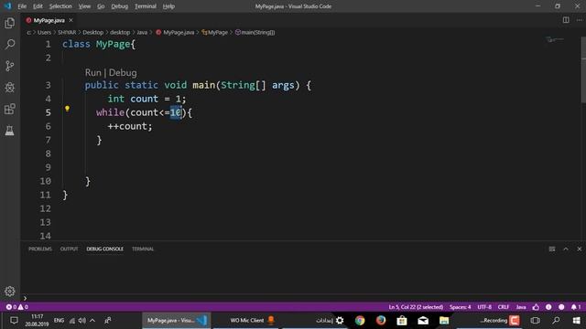
Task: Open the Test flask view
Action: (10, 131)
